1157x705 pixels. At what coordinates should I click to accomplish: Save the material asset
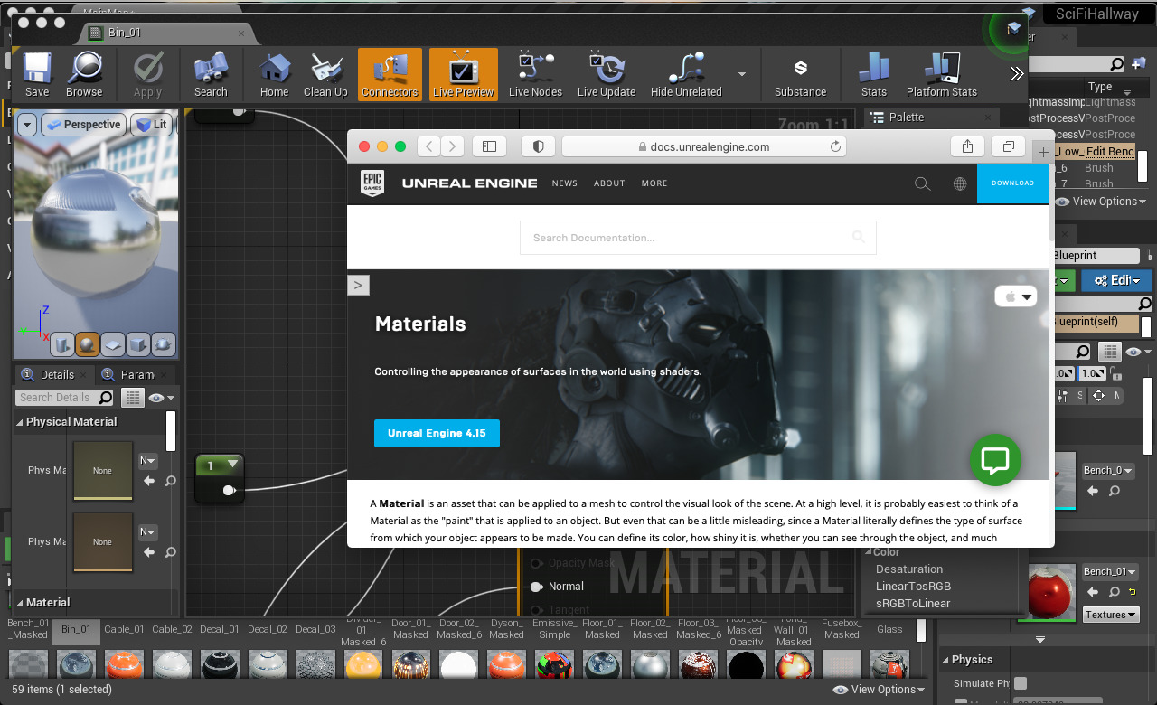pyautogui.click(x=36, y=72)
